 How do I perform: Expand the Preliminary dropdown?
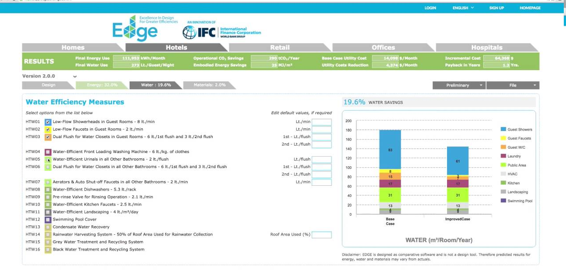pos(459,86)
